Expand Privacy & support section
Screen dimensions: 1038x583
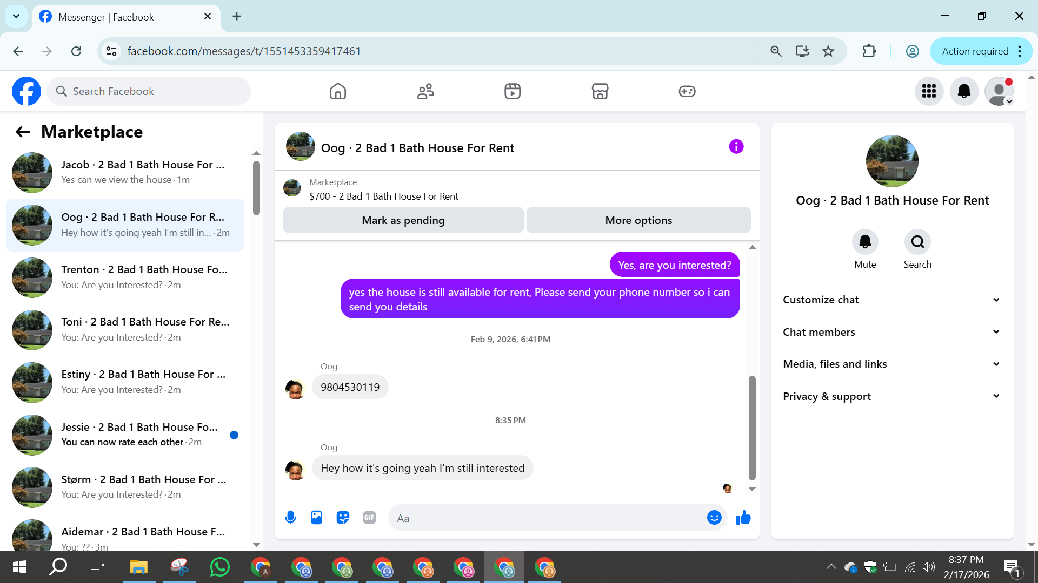(x=891, y=396)
